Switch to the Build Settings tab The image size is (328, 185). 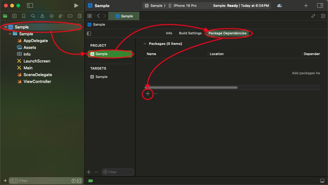[190, 33]
